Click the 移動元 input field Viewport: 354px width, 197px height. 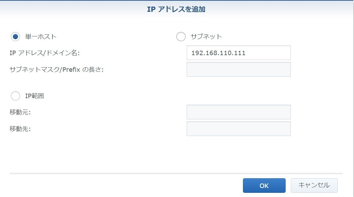coord(238,112)
